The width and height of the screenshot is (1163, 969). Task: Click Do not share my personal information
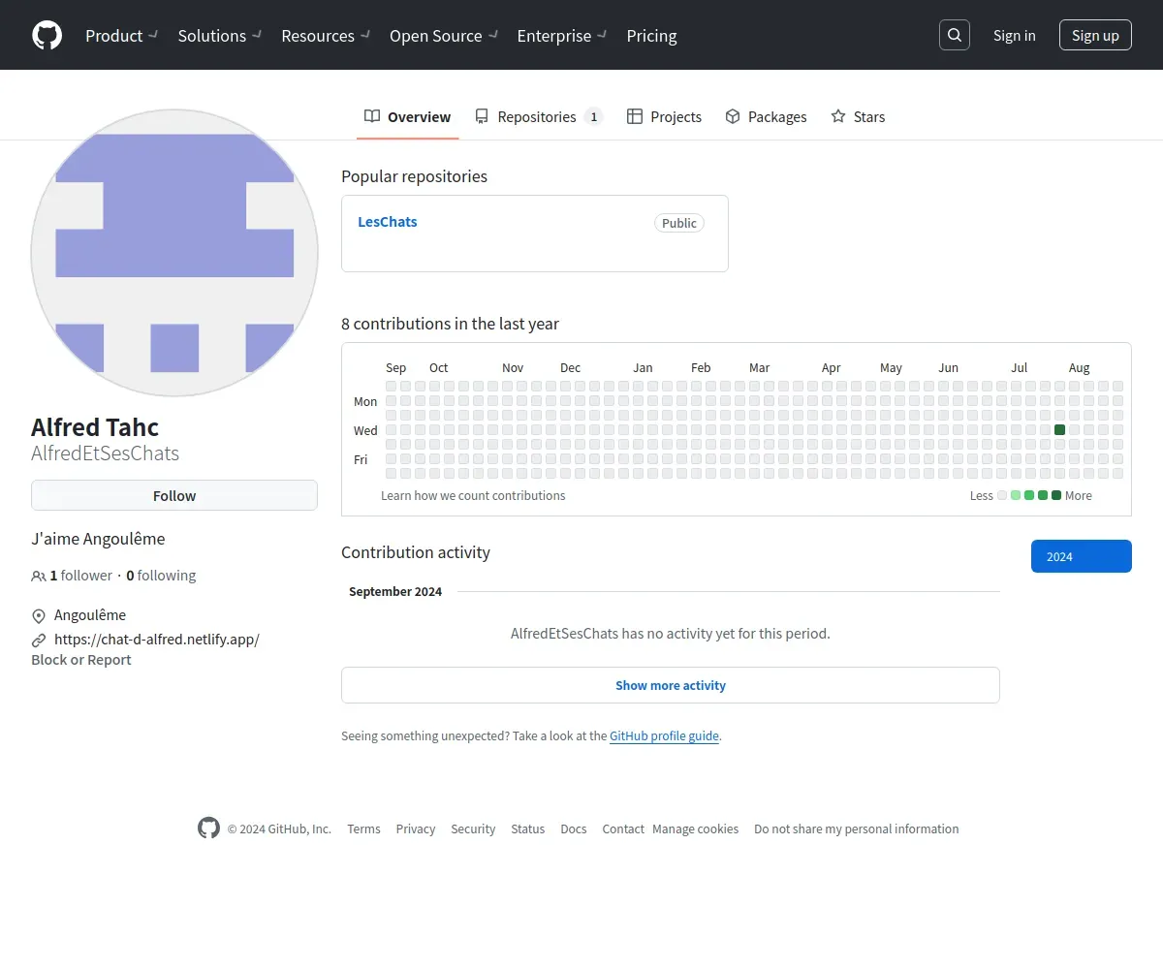pyautogui.click(x=857, y=829)
